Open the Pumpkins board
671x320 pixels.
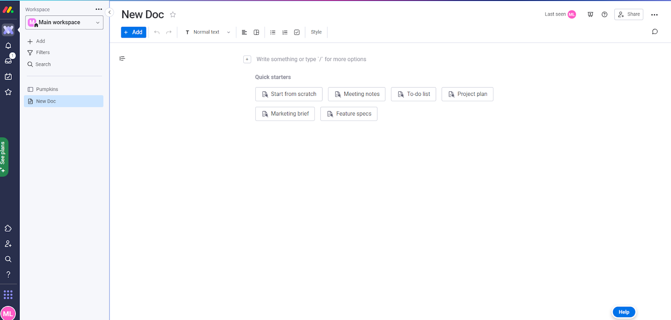pyautogui.click(x=47, y=89)
